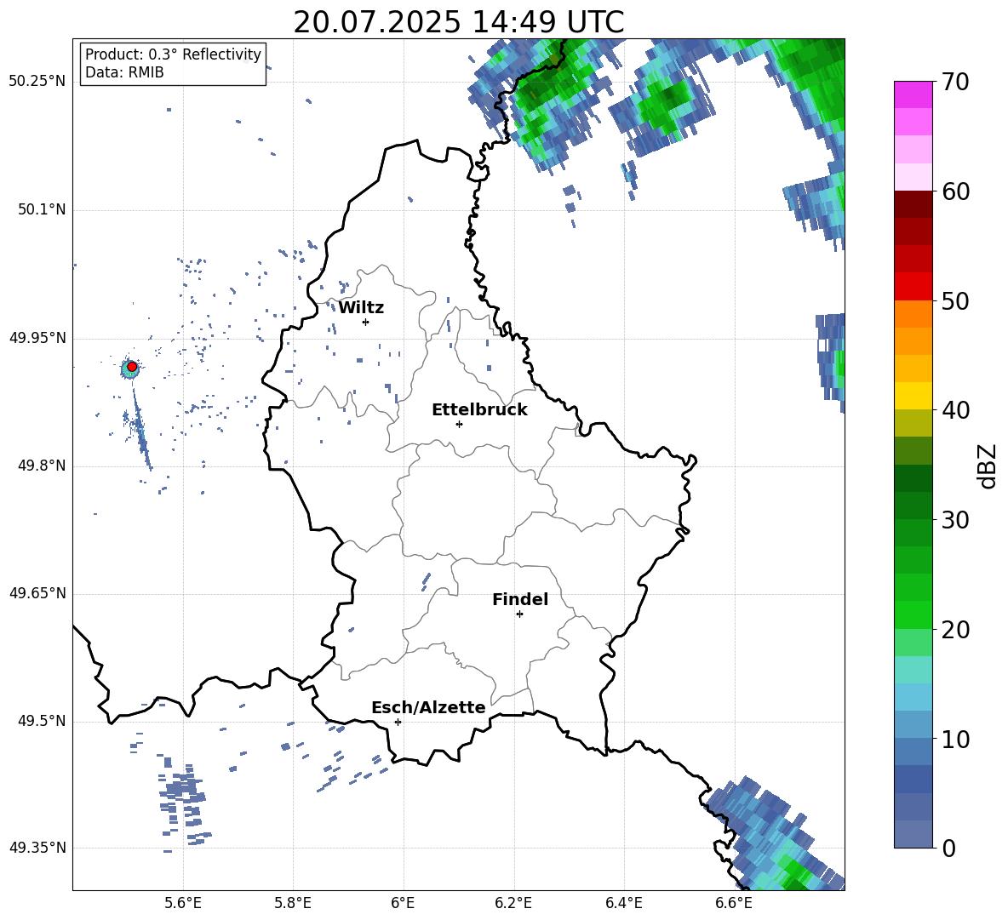Click the title text 20.07.2025 14:49 UTC
Screen dimensions: 1008x920
click(458, 22)
